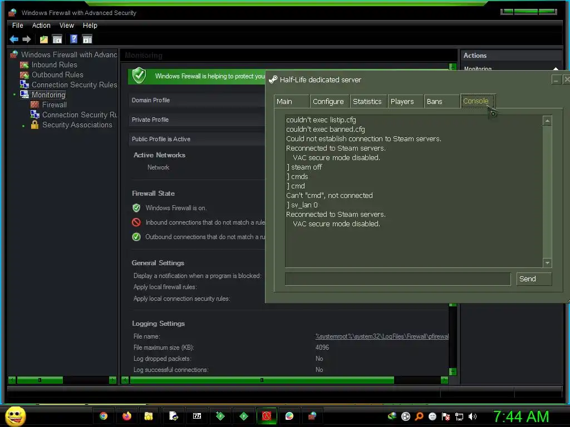Click left arrow of tree pane horizontal scrollbar

tap(12, 380)
